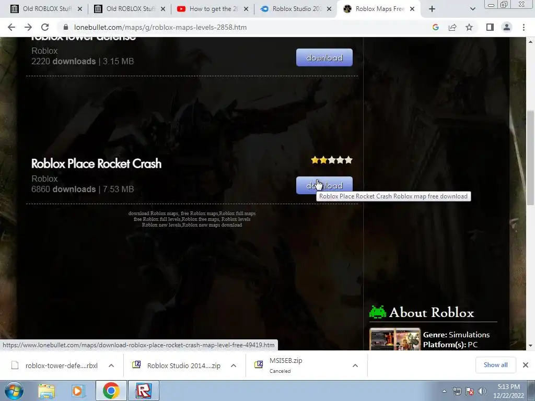This screenshot has height=401, width=535.
Task: Open the Roblox Place Rocket Crash title
Action: 96,163
